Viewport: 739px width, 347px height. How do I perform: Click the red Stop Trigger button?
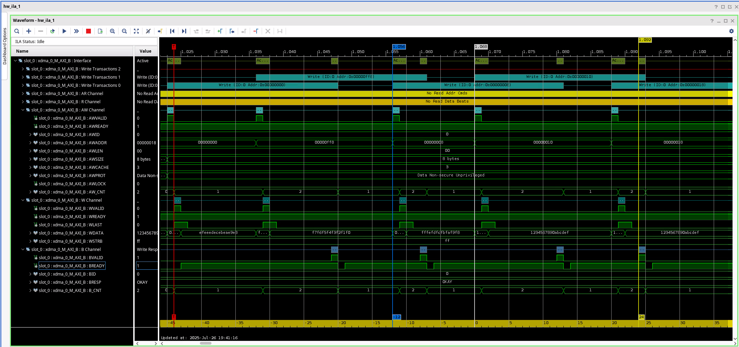(88, 31)
